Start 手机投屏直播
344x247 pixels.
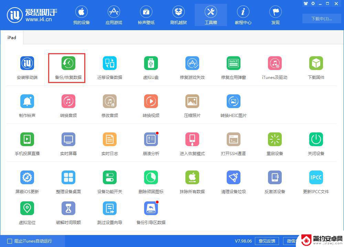click(x=27, y=139)
